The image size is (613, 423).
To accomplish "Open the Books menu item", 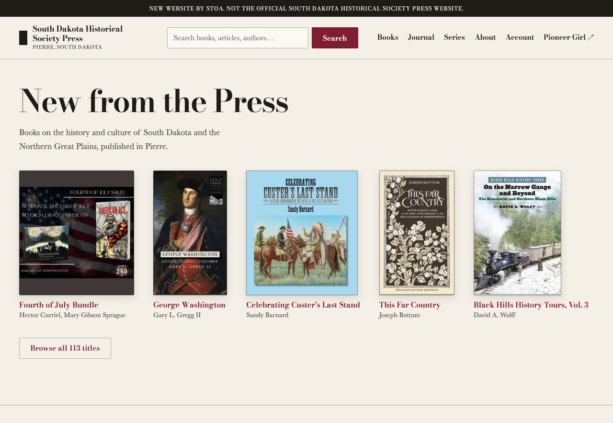I will (x=388, y=37).
